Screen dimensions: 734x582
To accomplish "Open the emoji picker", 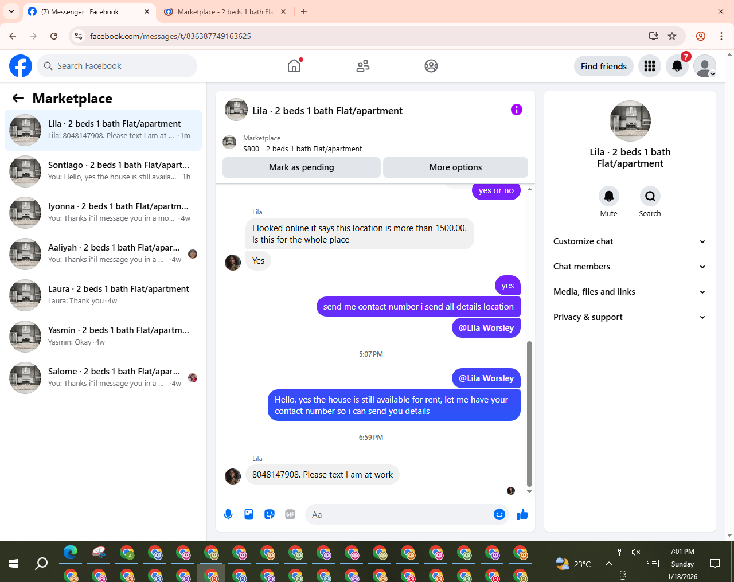I will [x=499, y=514].
